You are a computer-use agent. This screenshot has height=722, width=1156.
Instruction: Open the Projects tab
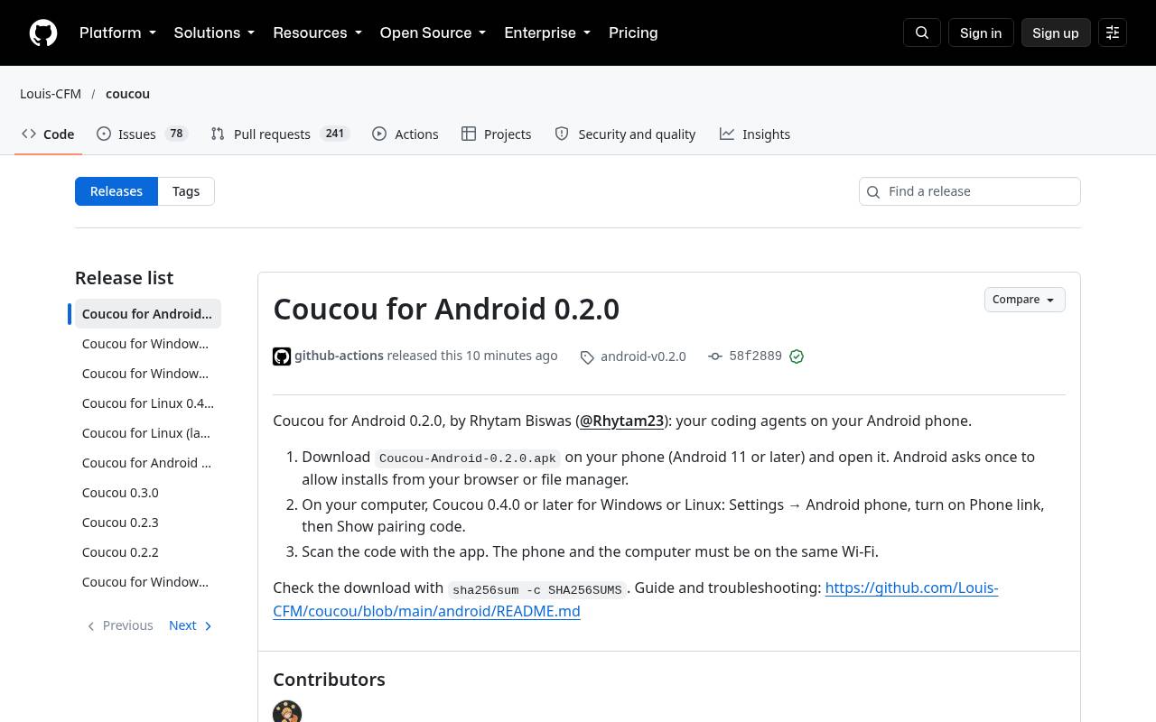(x=496, y=134)
